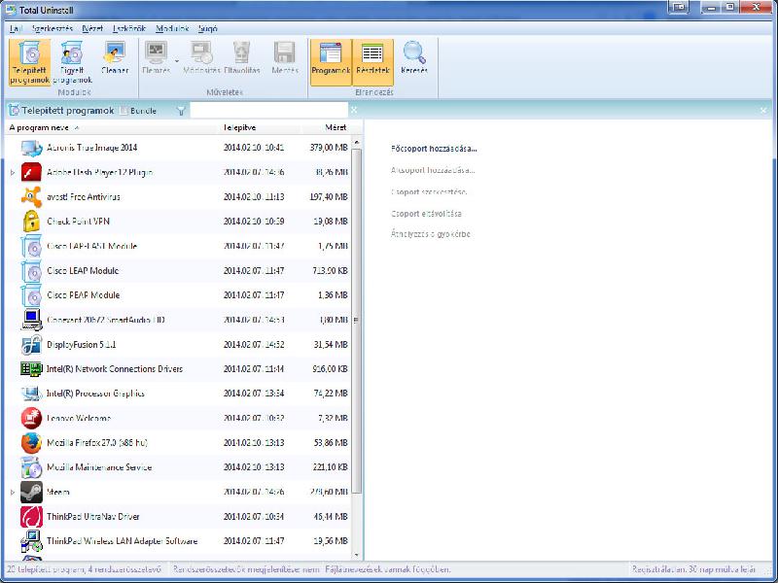Toggle the Programok layout view
Screen dimensions: 778x583
(331, 62)
